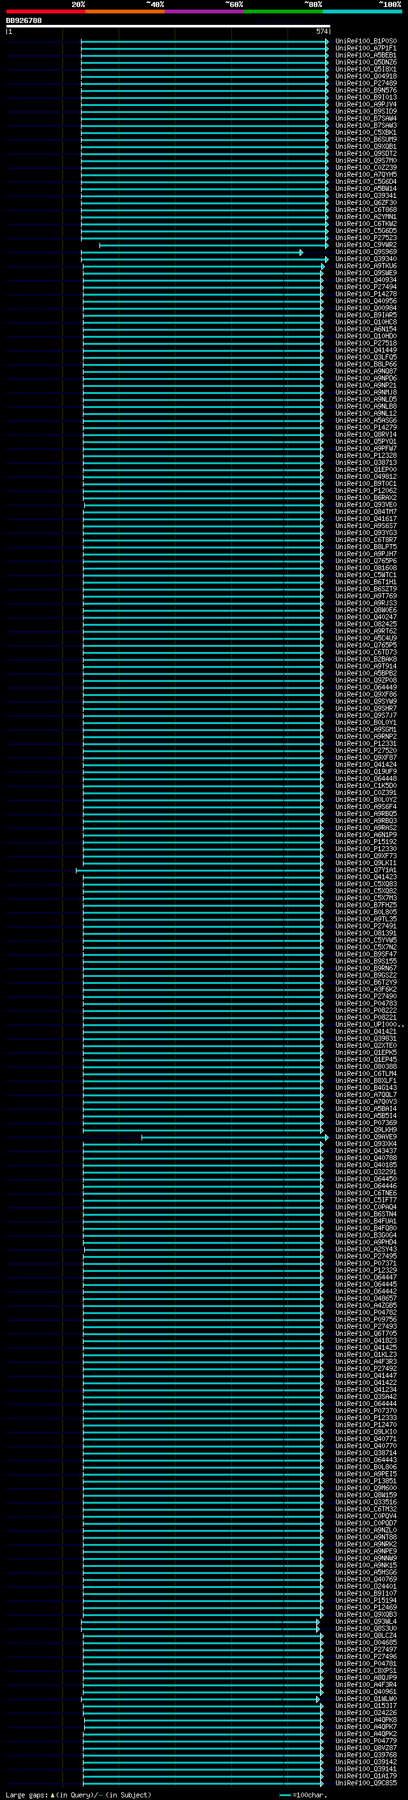Click the white query sequence bar
The width and height of the screenshot is (408, 1800).
168,27
